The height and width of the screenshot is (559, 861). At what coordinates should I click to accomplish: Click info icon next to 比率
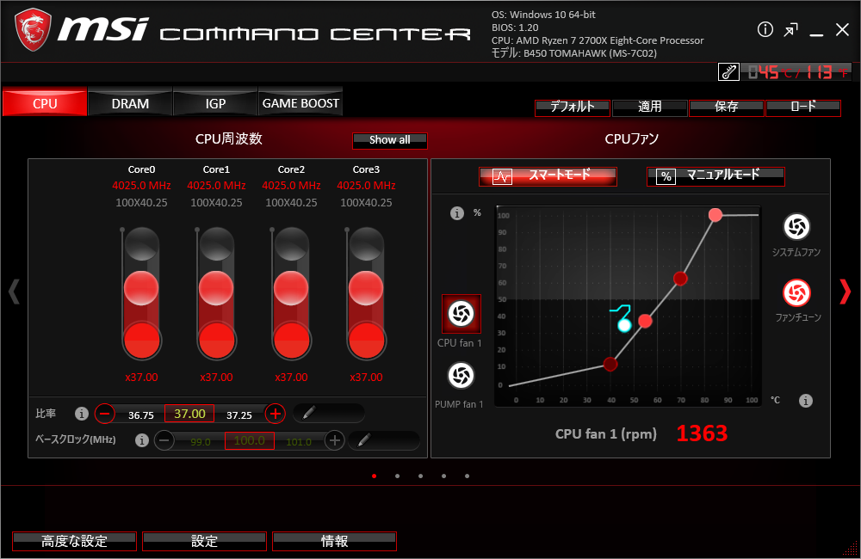(81, 414)
